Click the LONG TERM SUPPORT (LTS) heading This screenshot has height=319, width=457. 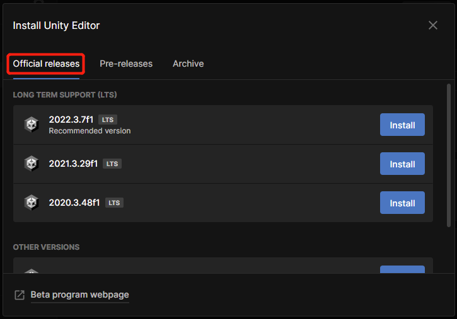[65, 95]
